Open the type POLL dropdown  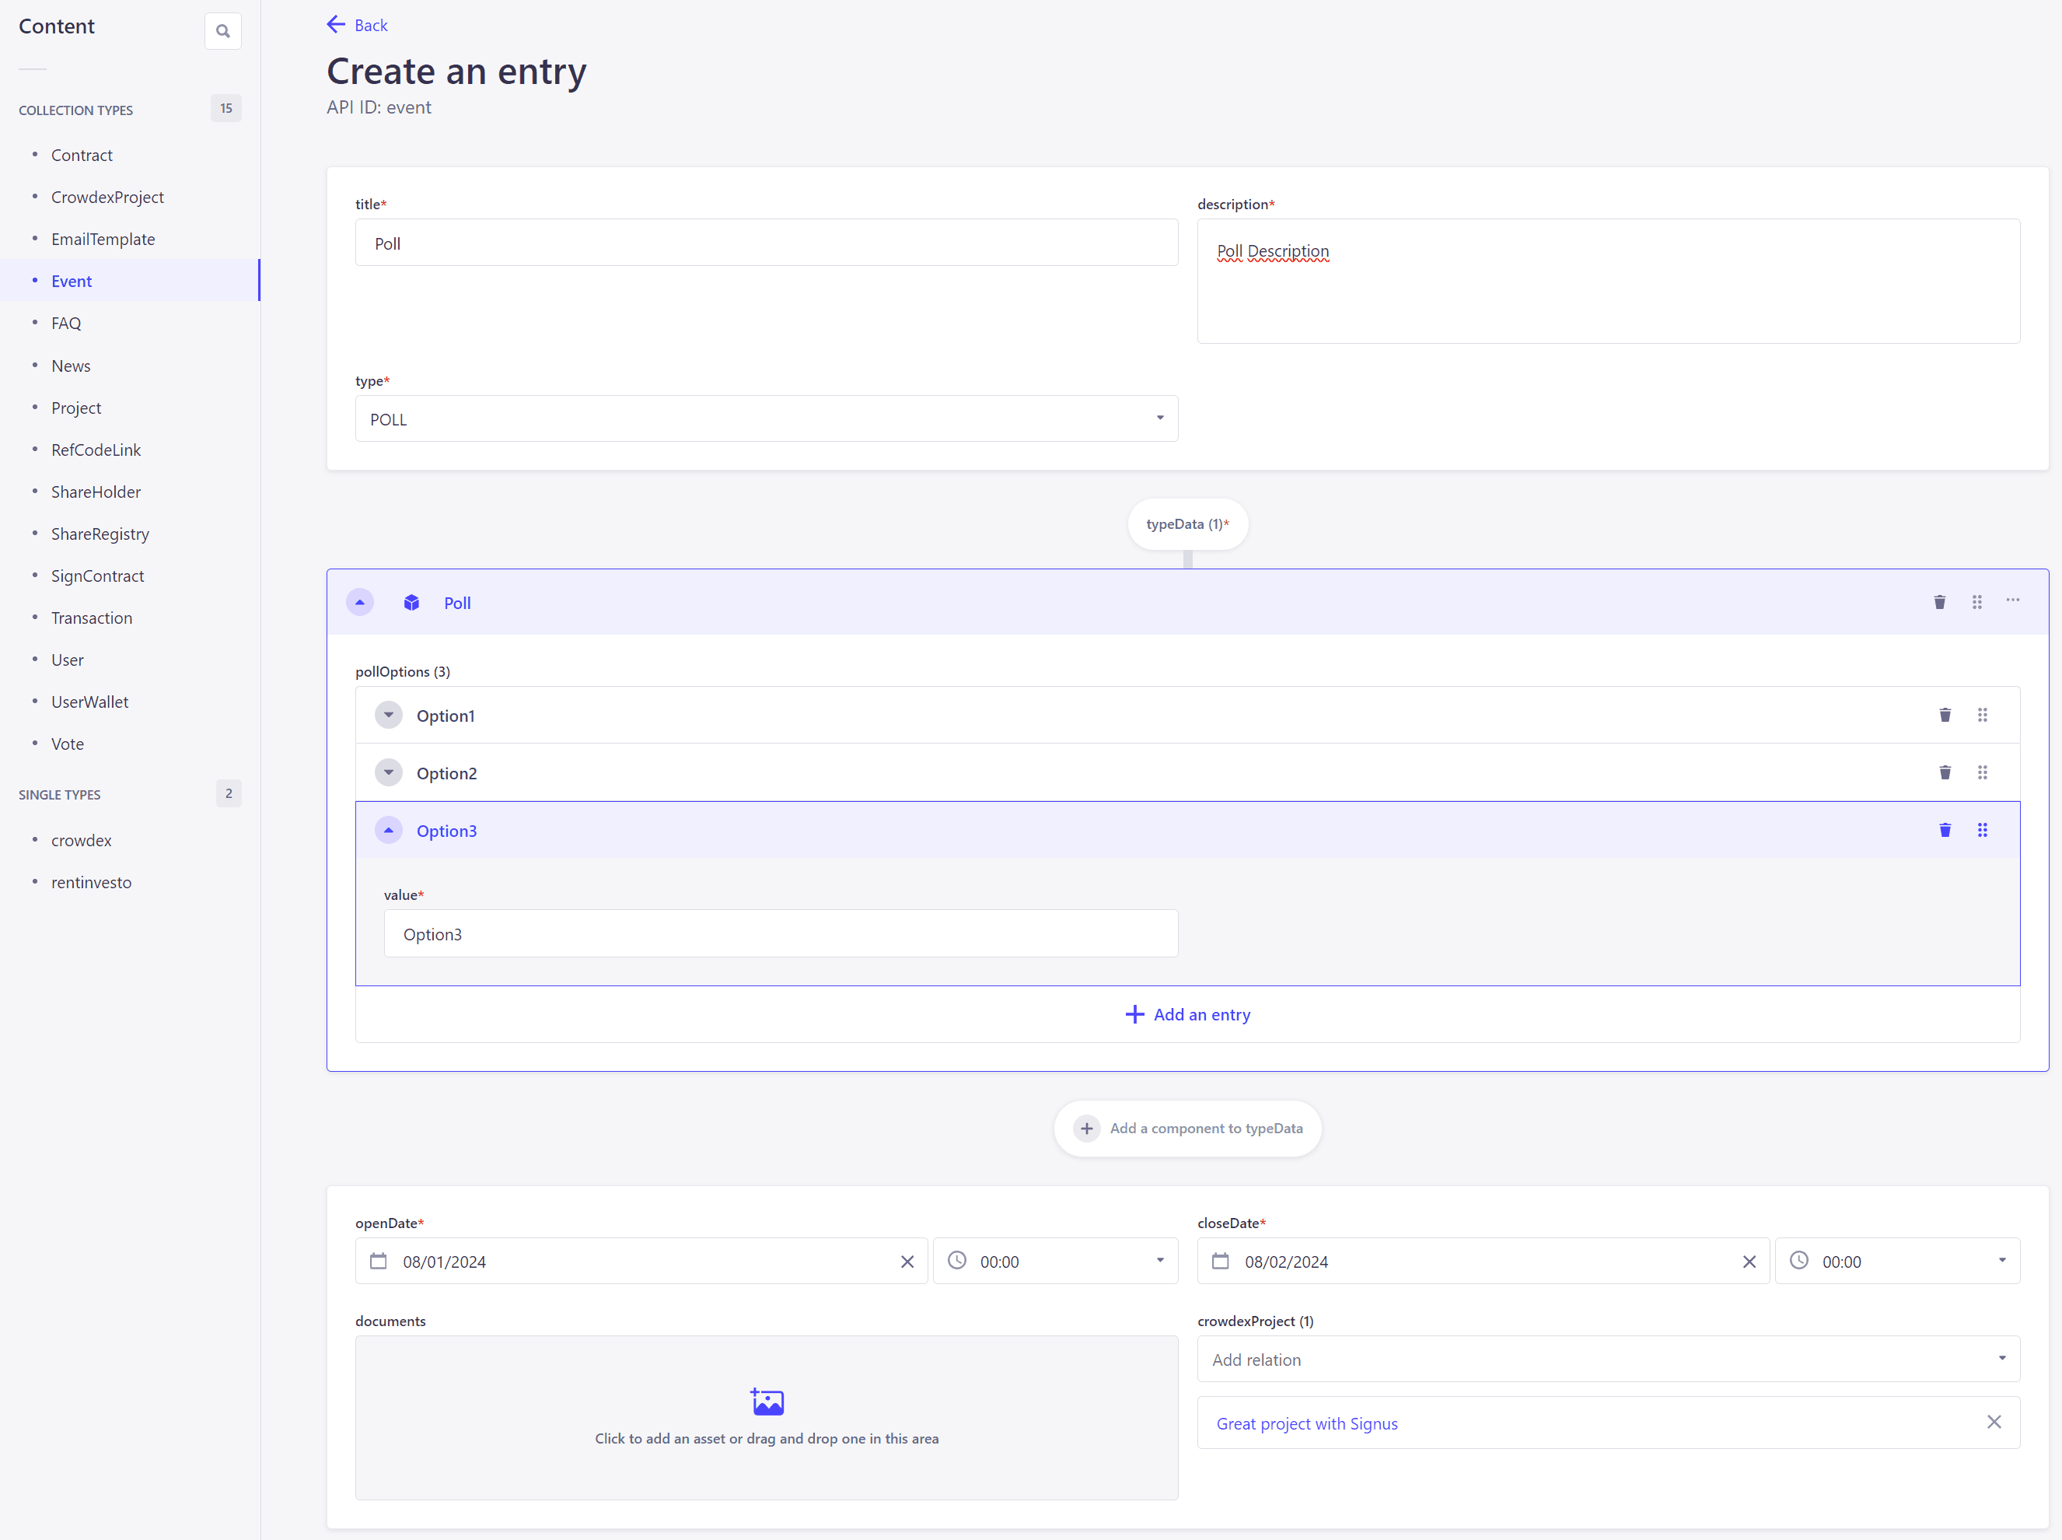click(x=766, y=418)
